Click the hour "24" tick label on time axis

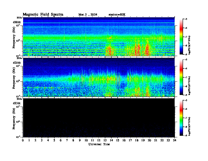pyautogui.click(x=175, y=140)
